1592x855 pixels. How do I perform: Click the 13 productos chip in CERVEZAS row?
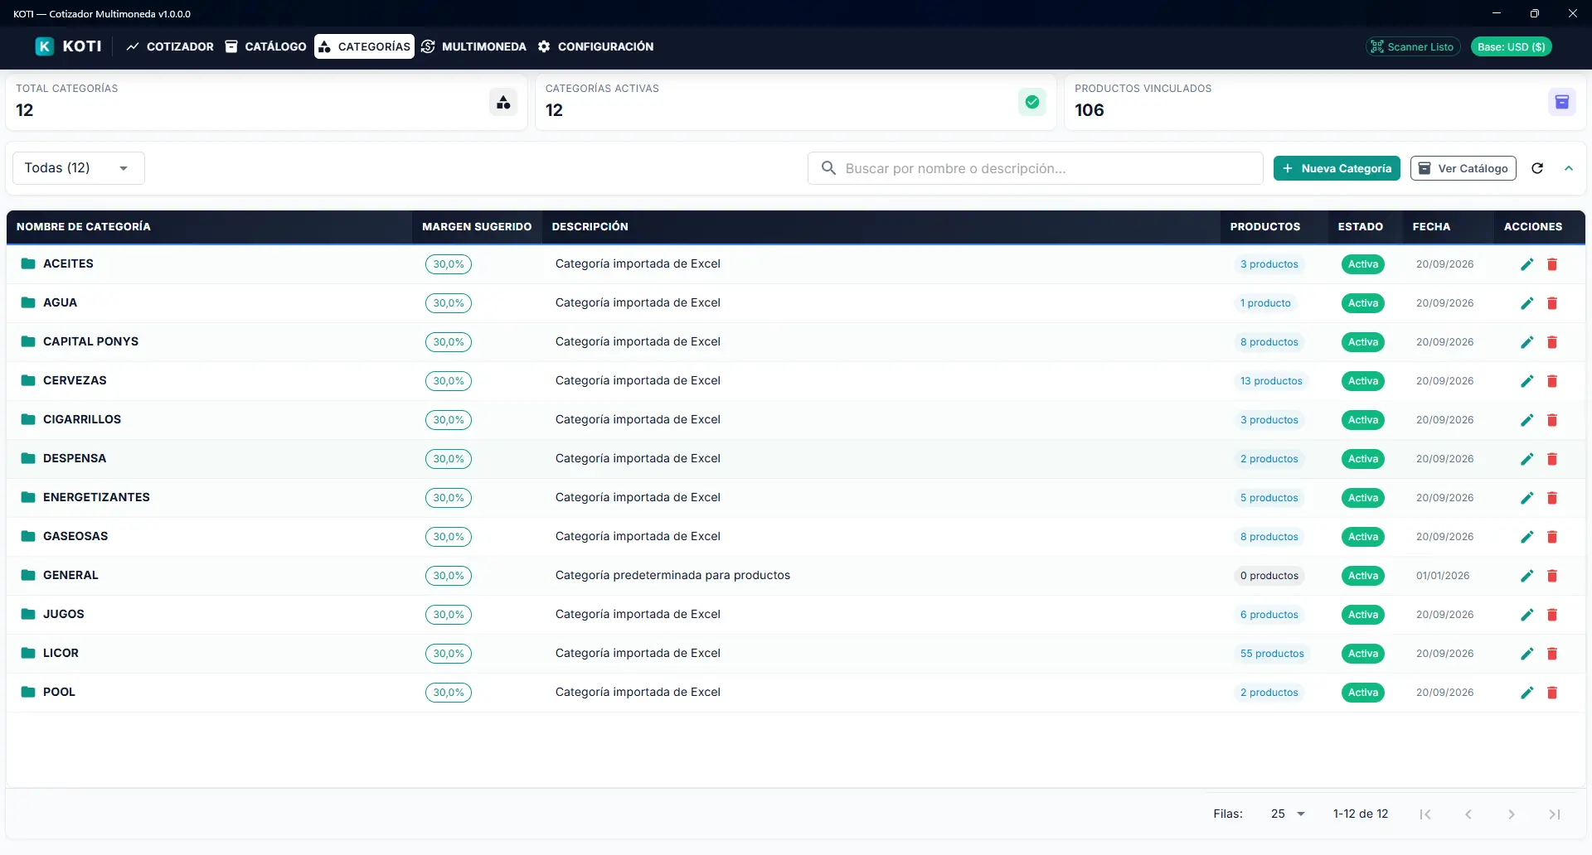pyautogui.click(x=1271, y=381)
